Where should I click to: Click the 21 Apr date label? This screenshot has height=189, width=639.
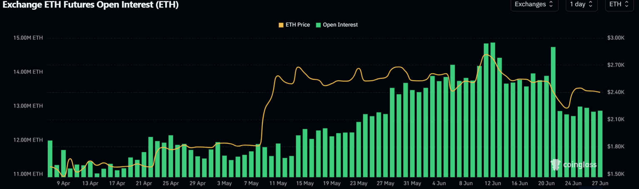(144, 183)
